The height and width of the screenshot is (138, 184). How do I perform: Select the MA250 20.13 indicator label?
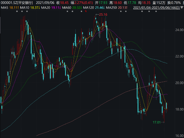pos(117,8)
